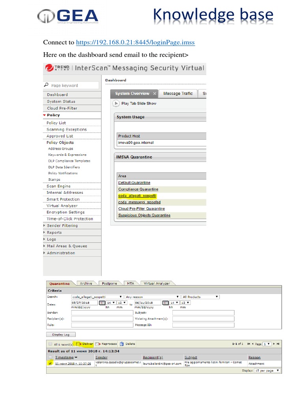Open the Display 15 per page dropdown
This screenshot has height=405, width=303.
pos(267,371)
